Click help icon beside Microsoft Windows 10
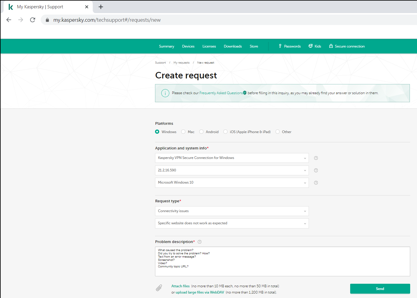Screen dimensions: 417x298 tap(316, 183)
